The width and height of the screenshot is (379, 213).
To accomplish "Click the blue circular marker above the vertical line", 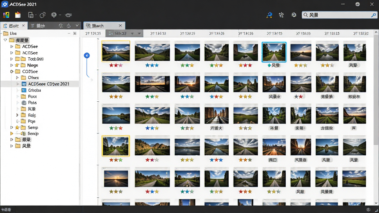I will (x=87, y=55).
